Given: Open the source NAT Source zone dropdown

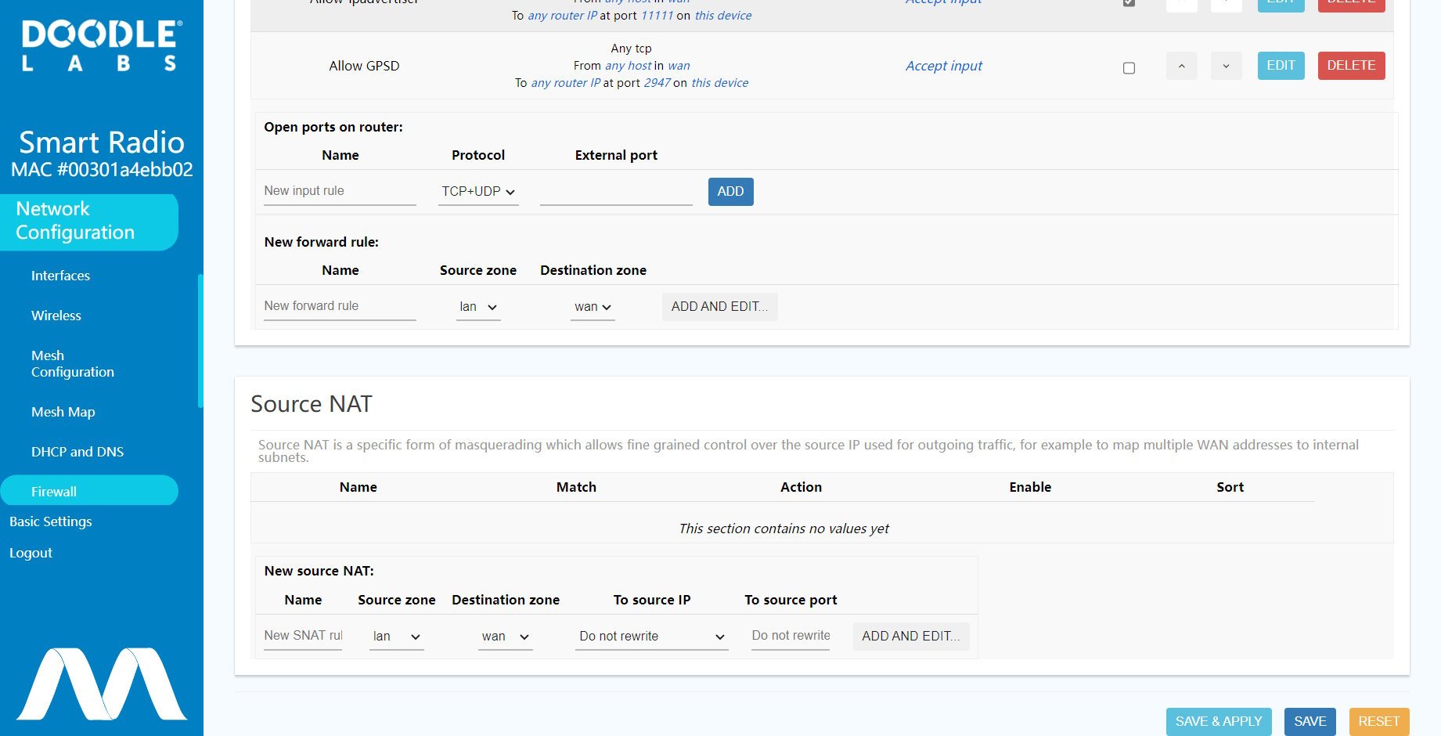Looking at the screenshot, I should (x=397, y=637).
